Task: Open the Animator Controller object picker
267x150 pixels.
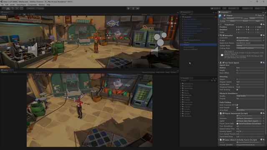Action: pos(263,38)
